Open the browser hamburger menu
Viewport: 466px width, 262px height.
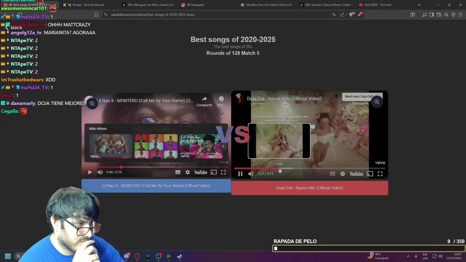pos(461,15)
